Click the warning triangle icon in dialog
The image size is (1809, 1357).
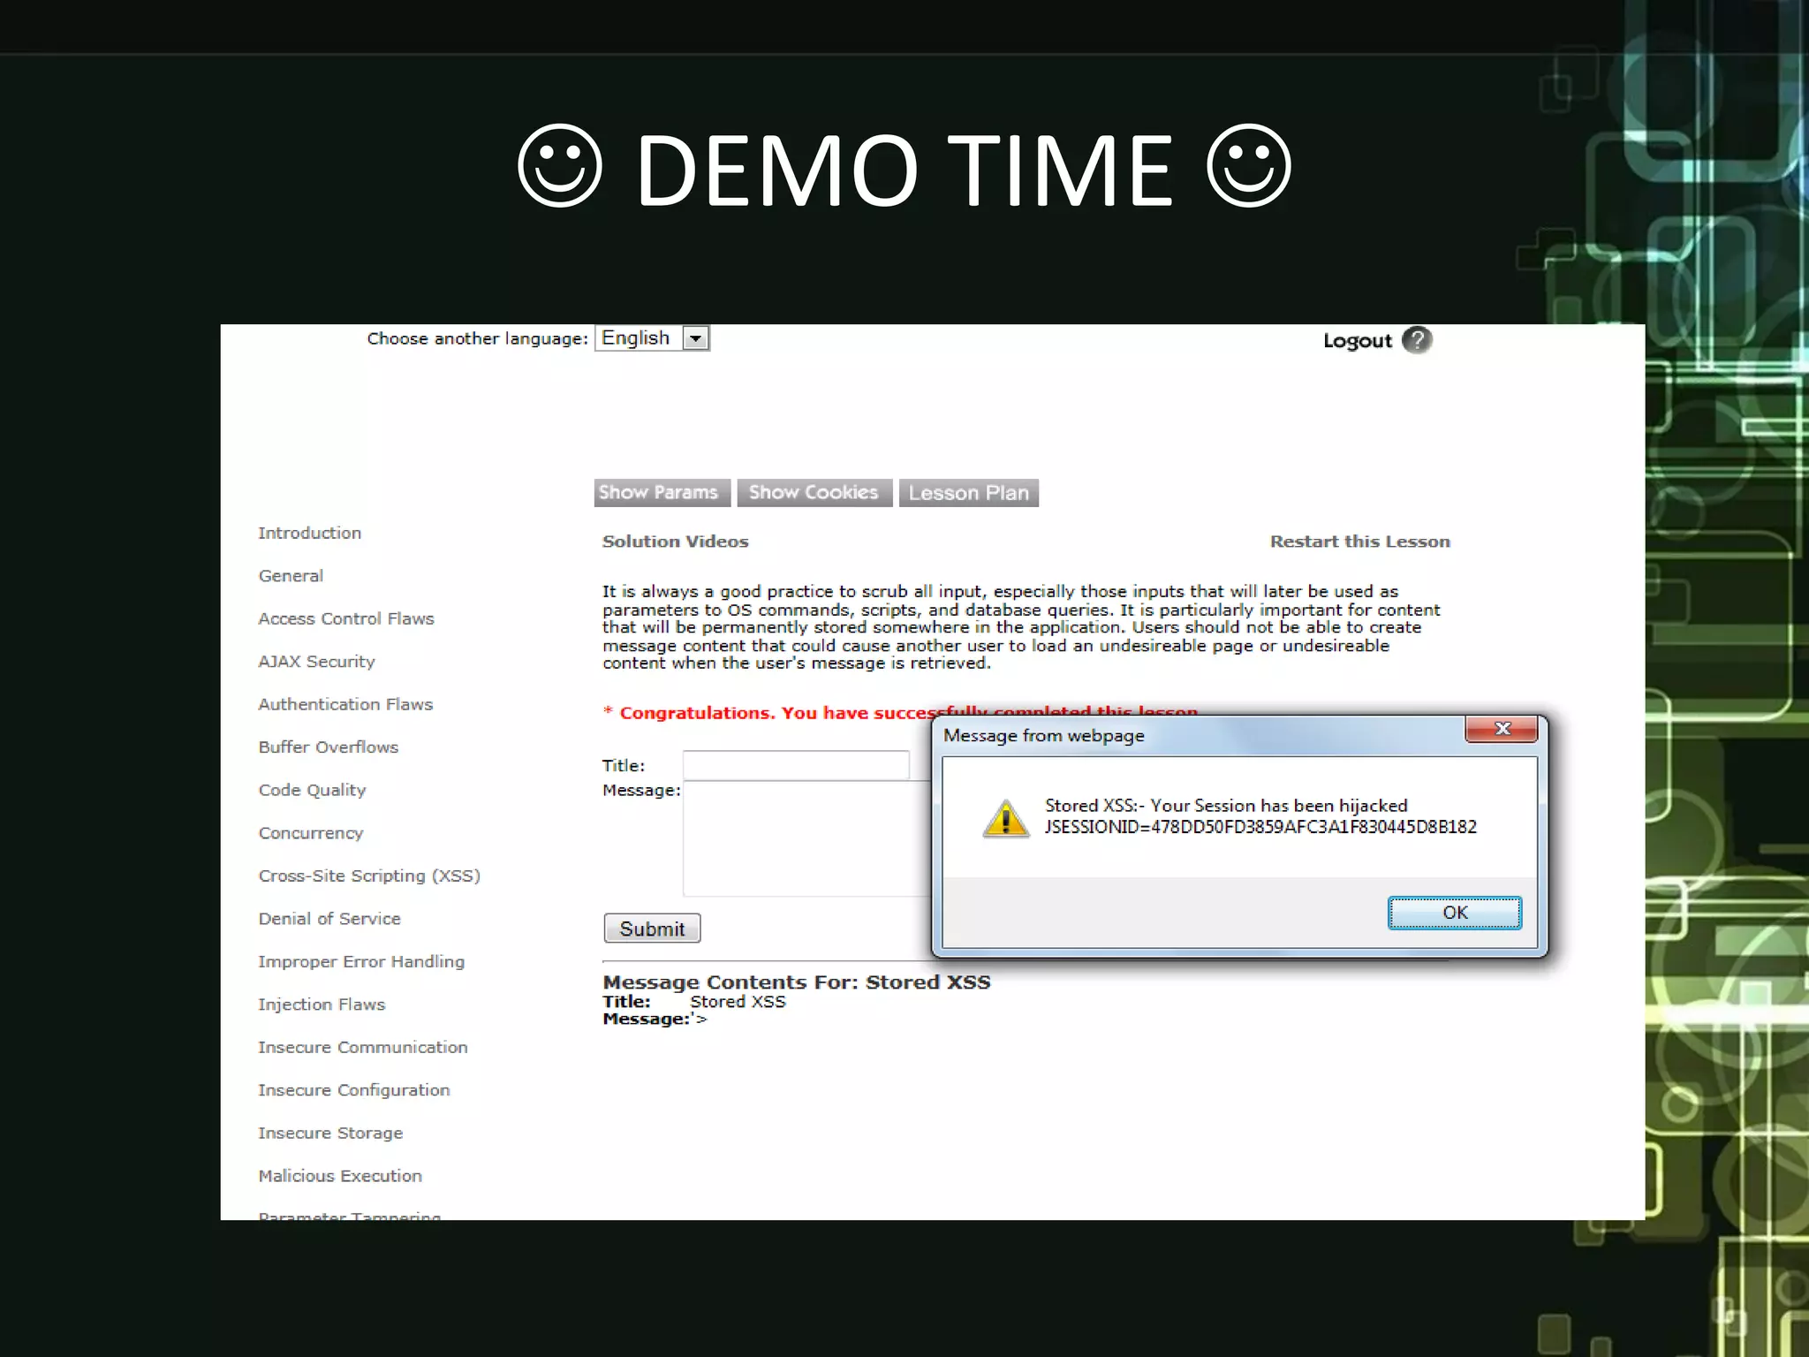(1005, 818)
